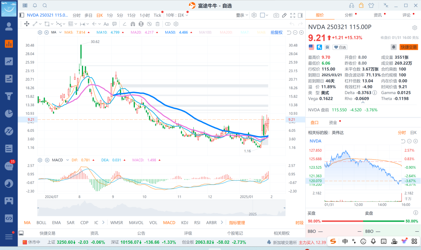Zoom in the main chart plus icon
The image size is (421, 250).
pos(301,32)
